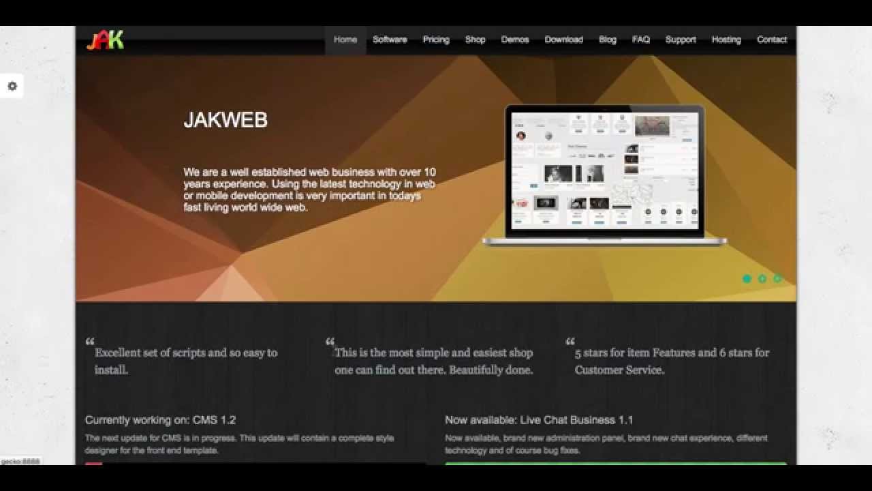Click the 'well established web business' paragraph
The height and width of the screenshot is (491, 872).
coord(310,190)
